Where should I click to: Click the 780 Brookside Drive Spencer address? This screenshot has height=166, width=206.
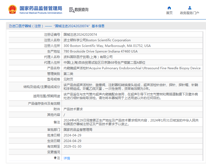click(x=100, y=51)
